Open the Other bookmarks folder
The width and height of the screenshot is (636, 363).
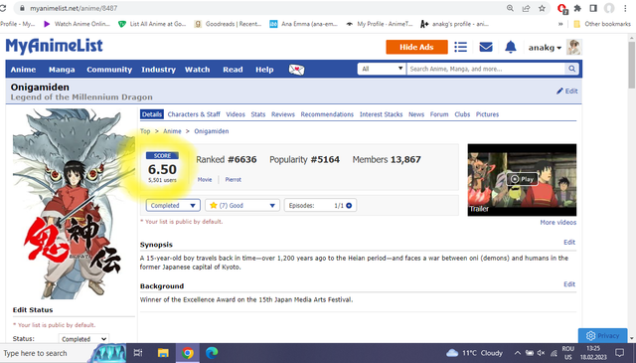coord(602,24)
